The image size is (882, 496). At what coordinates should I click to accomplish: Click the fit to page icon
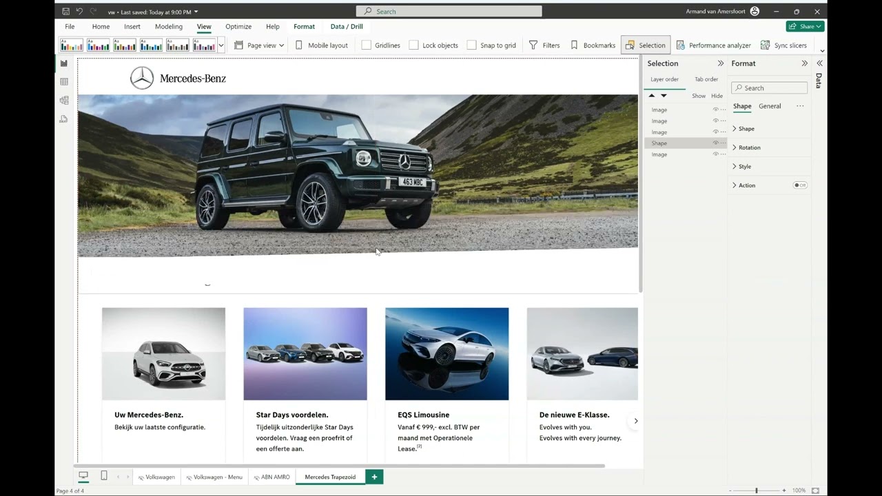point(816,490)
